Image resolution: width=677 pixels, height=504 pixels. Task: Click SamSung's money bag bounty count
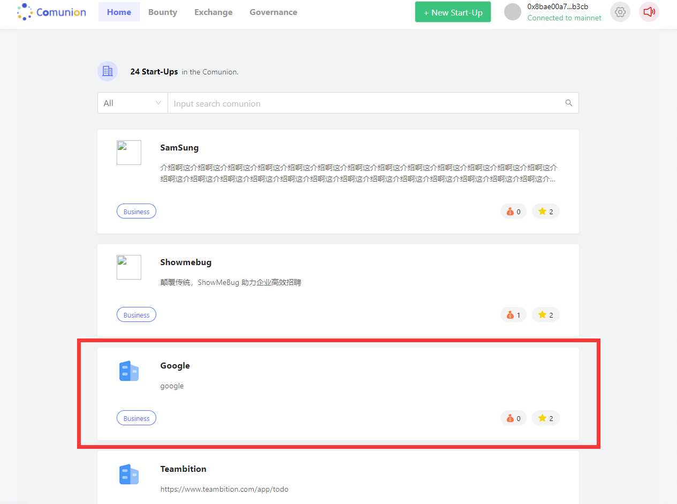tap(513, 212)
